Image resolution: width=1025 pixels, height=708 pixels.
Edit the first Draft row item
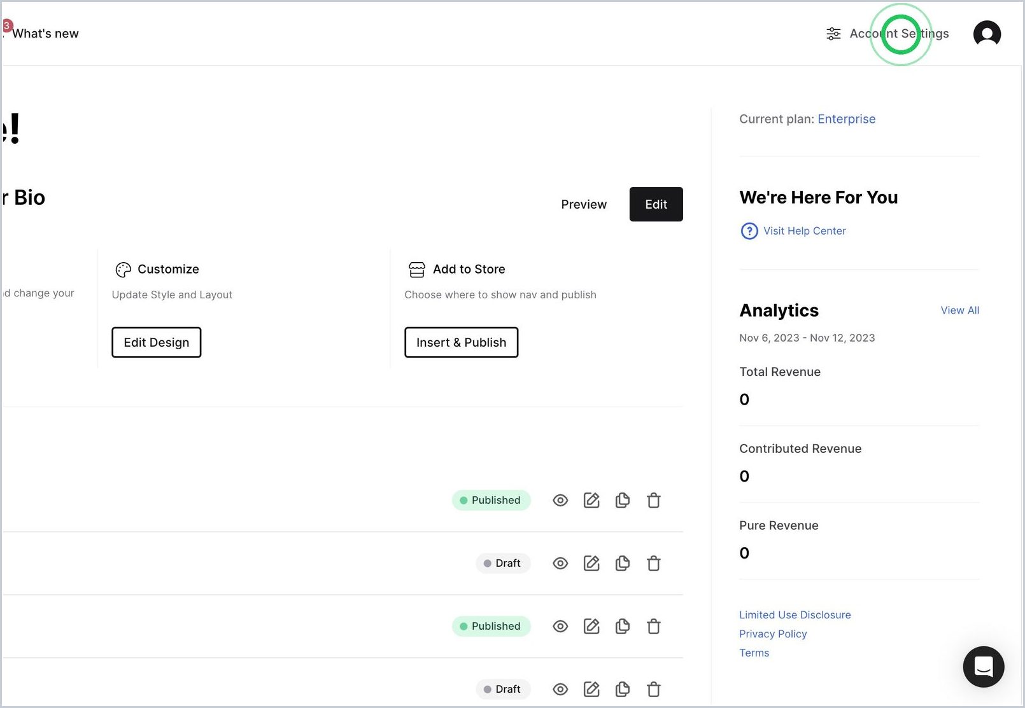click(591, 564)
